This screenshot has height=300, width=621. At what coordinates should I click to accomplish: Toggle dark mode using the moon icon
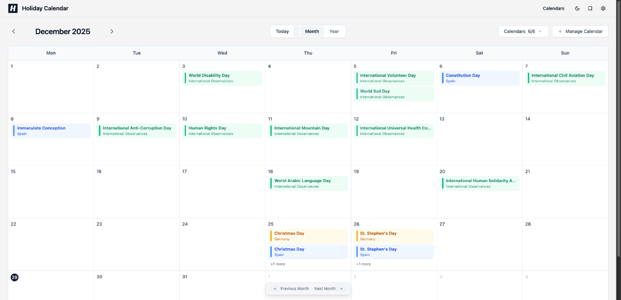click(x=577, y=8)
